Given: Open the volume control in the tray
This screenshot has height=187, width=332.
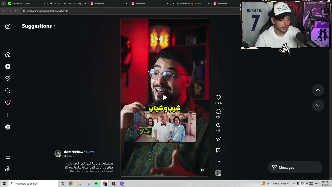Looking at the screenshot, I should pos(306,184).
